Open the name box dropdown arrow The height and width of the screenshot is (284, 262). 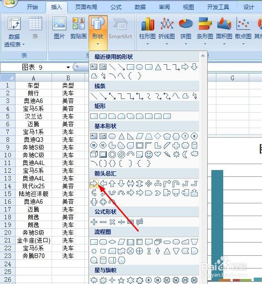[x=68, y=67]
